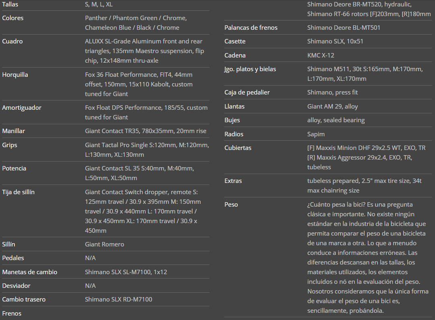The image size is (435, 320).
Task: Click the Peso row label
Action: click(x=231, y=205)
